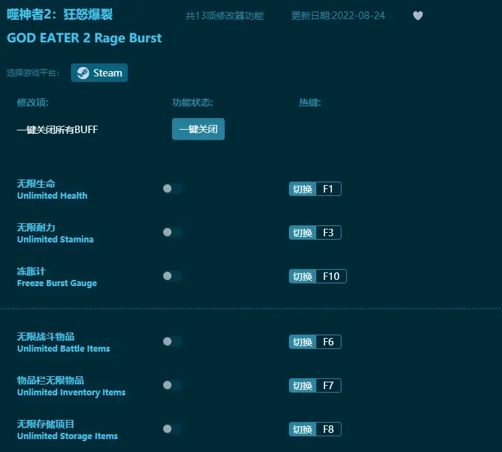Click the F6 hotkey field
502x452 pixels.
click(329, 342)
